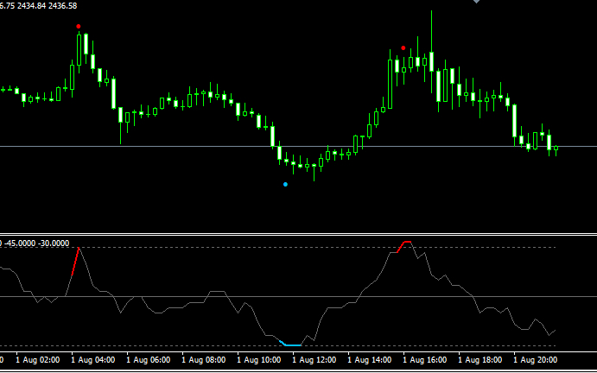Click the tallest candle wick near 16:00
The image size is (597, 373).
pos(431,26)
